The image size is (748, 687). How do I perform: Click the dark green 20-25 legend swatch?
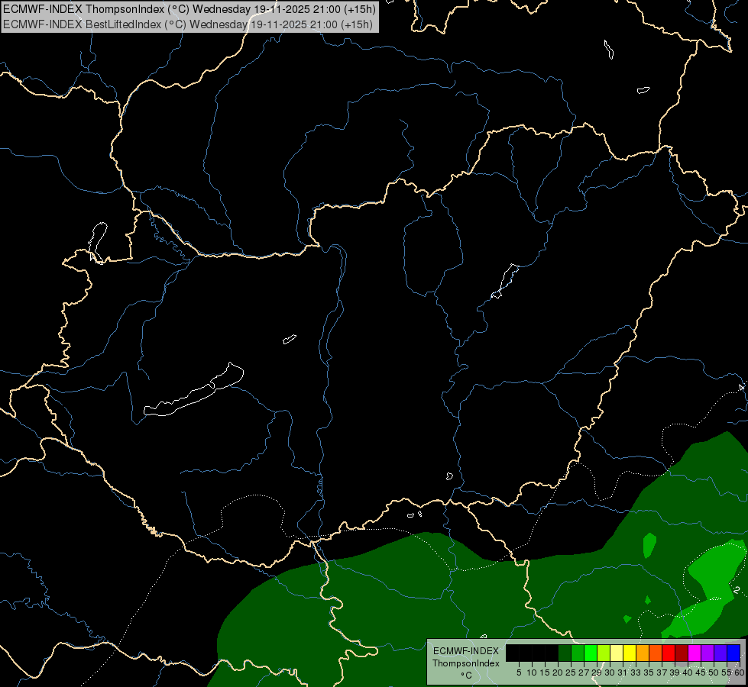pyautogui.click(x=565, y=653)
